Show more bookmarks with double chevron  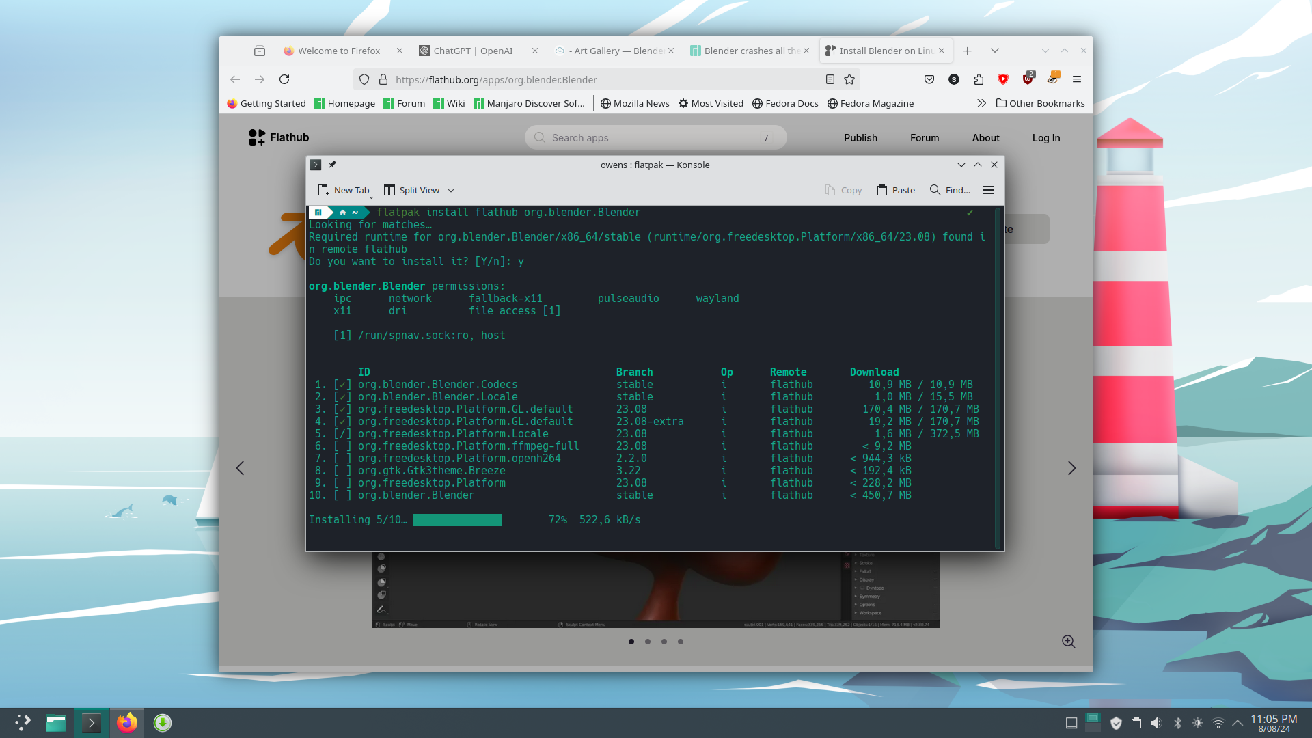coord(981,103)
